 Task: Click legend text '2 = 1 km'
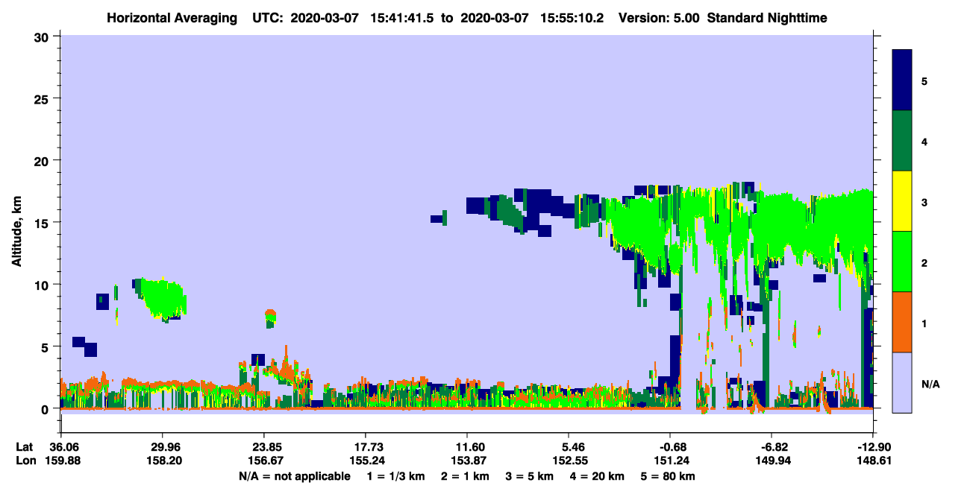465,476
